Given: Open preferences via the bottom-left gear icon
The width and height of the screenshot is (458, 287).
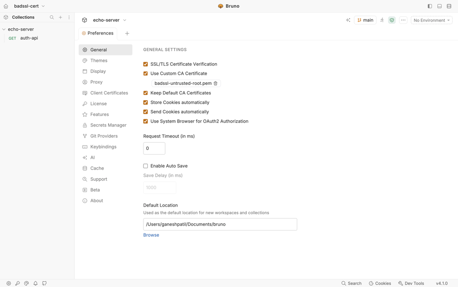Looking at the screenshot, I should tap(9, 283).
